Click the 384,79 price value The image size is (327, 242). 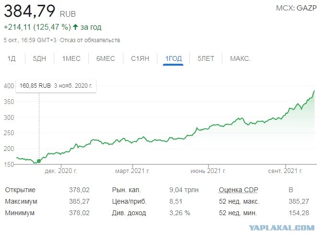(30, 11)
